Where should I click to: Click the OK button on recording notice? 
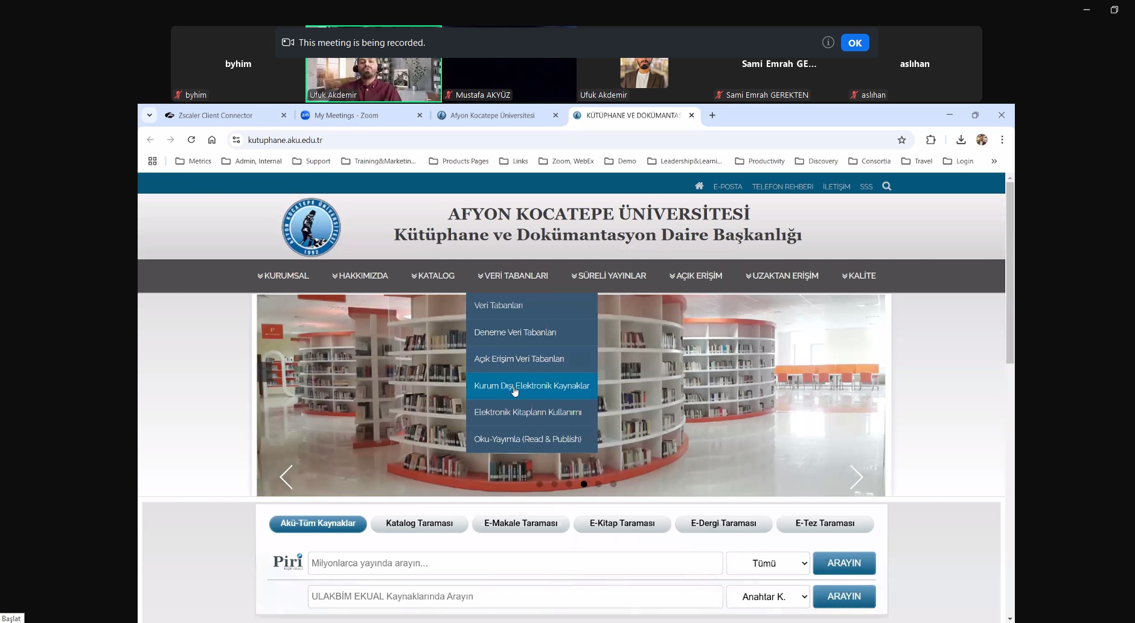coord(855,43)
